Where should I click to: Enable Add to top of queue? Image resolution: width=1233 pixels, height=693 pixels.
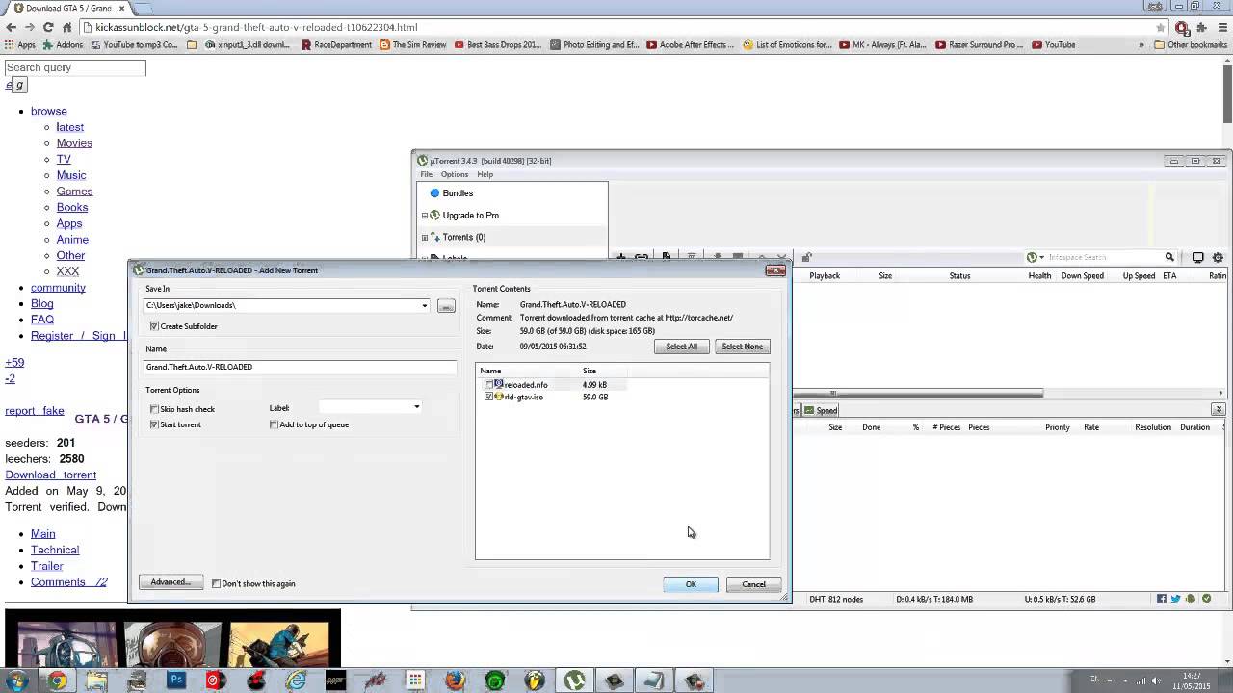point(274,424)
